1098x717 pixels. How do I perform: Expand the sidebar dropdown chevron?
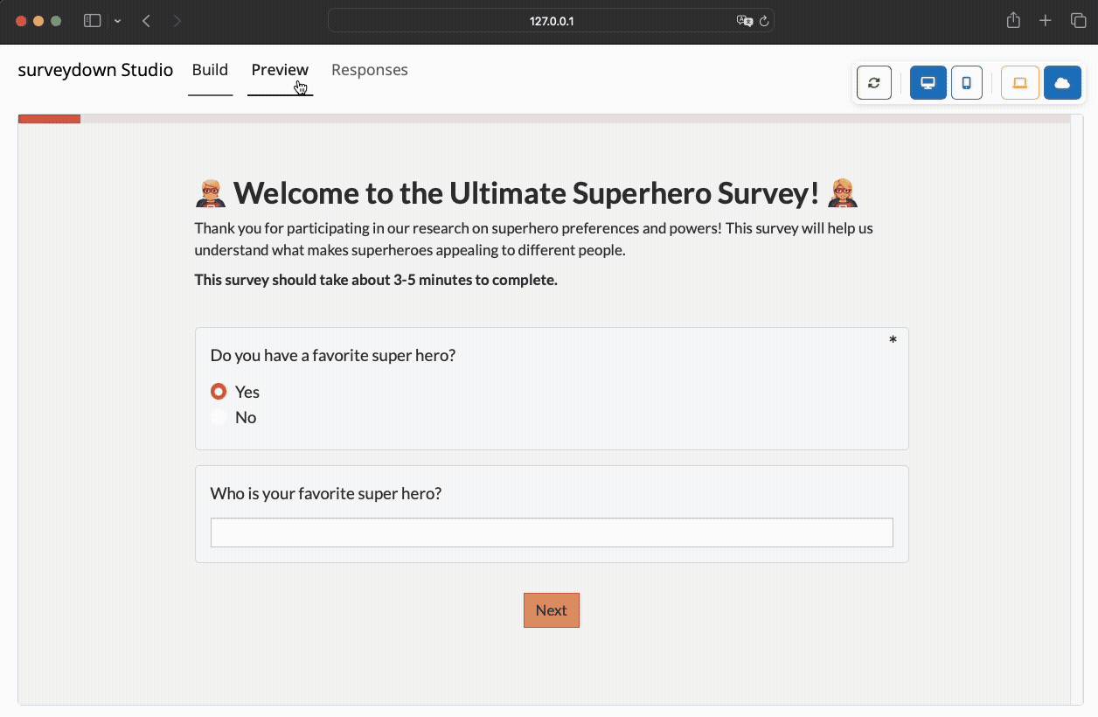(117, 21)
